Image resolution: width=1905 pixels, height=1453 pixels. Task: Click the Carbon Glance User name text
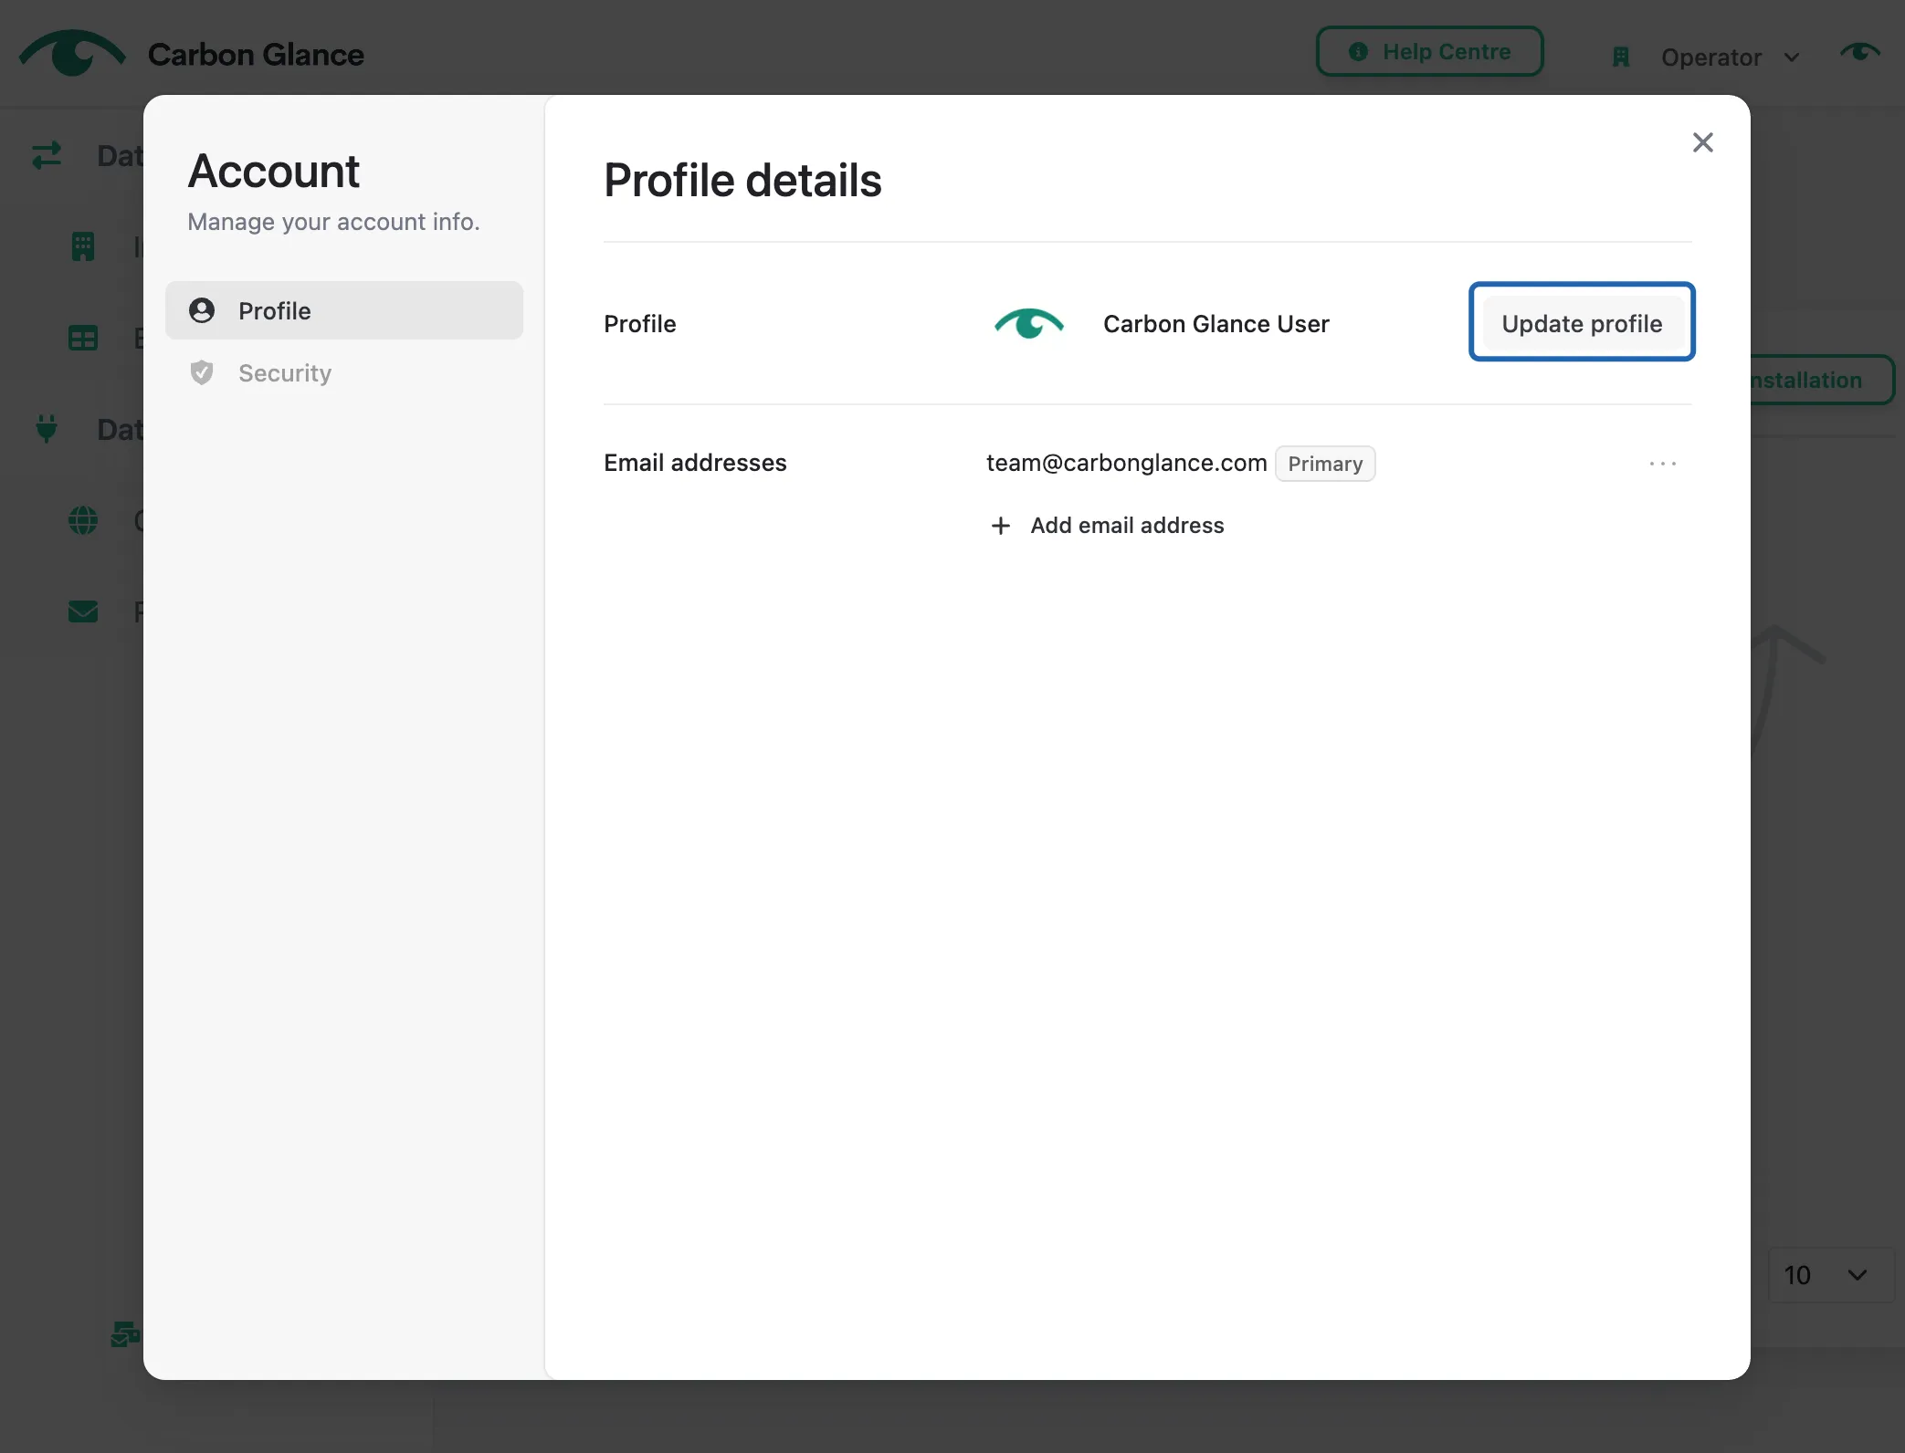point(1216,324)
